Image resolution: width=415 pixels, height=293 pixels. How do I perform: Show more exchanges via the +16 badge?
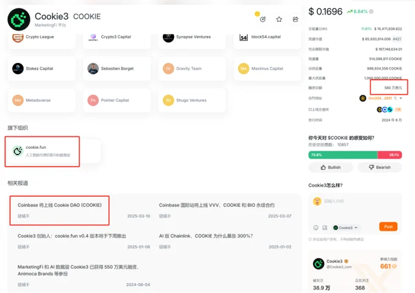398,109
